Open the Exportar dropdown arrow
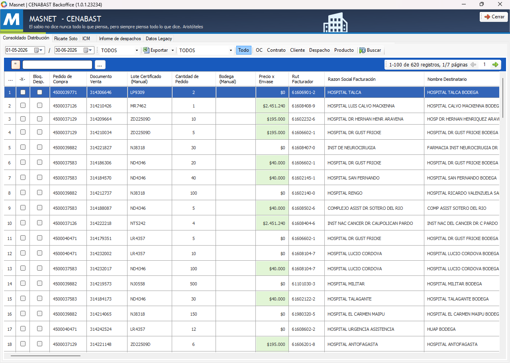 click(x=173, y=50)
